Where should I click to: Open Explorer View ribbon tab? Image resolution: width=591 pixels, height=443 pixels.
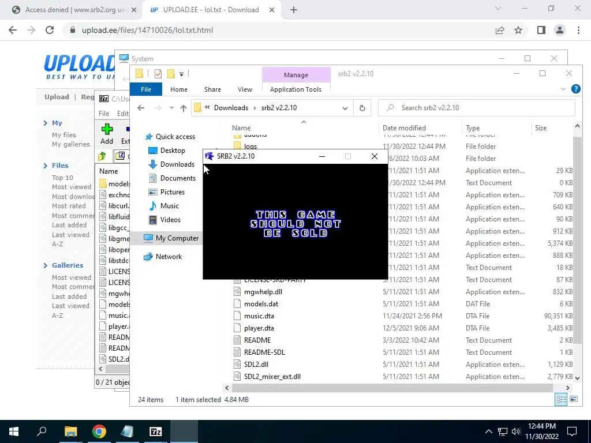[245, 89]
